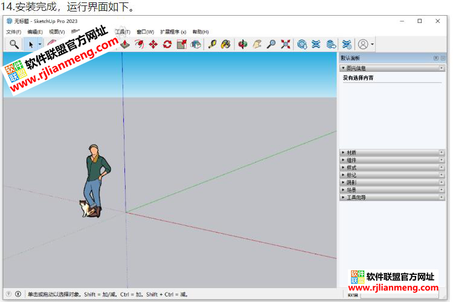
Task: Click the info icon in status bar
Action: point(18,294)
